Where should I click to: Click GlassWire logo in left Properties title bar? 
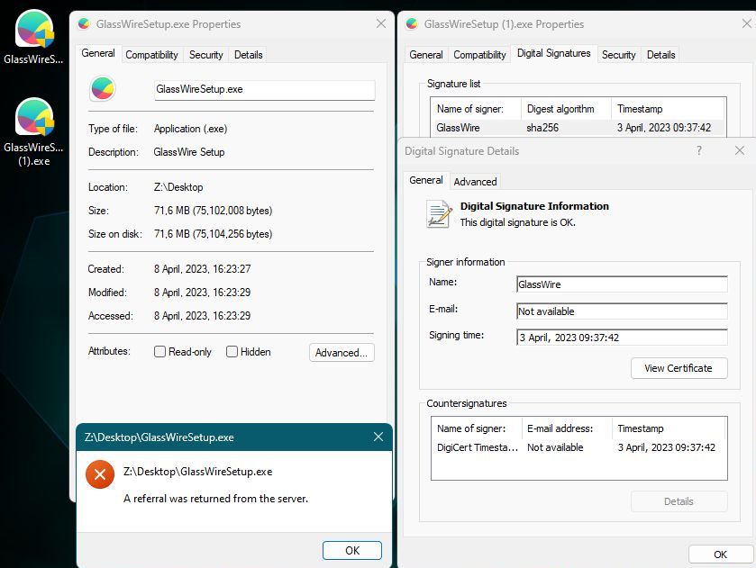[x=84, y=23]
